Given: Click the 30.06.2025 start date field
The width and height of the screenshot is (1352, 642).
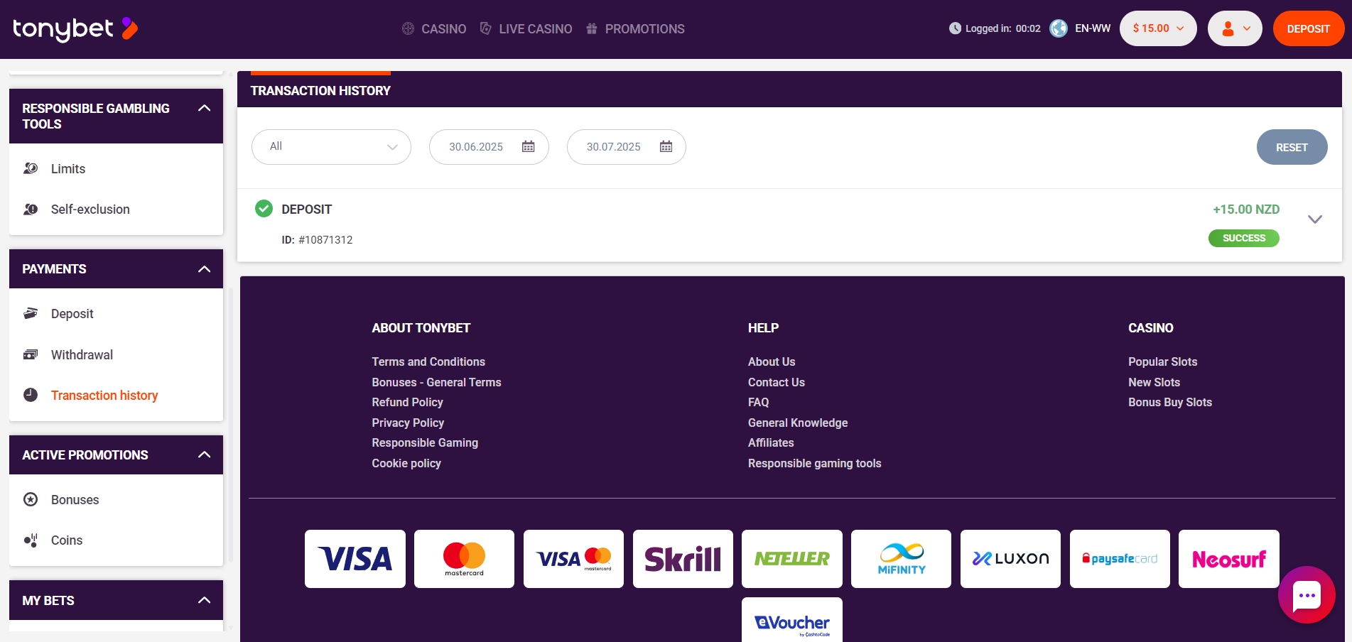Looking at the screenshot, I should (489, 147).
